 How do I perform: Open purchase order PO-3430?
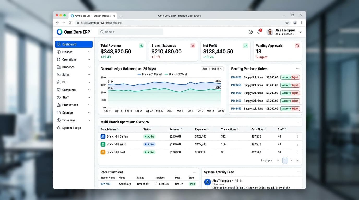(x=236, y=93)
